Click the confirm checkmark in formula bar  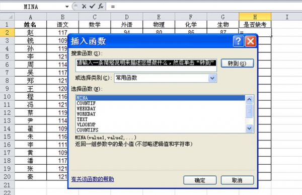point(92,7)
